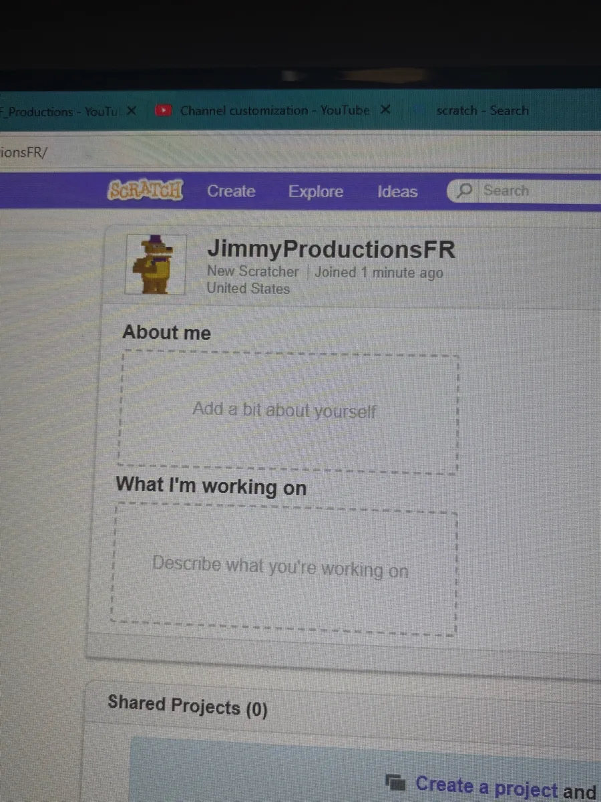Close the Channel customization YouTube tab
The width and height of the screenshot is (601, 802).
tap(385, 110)
